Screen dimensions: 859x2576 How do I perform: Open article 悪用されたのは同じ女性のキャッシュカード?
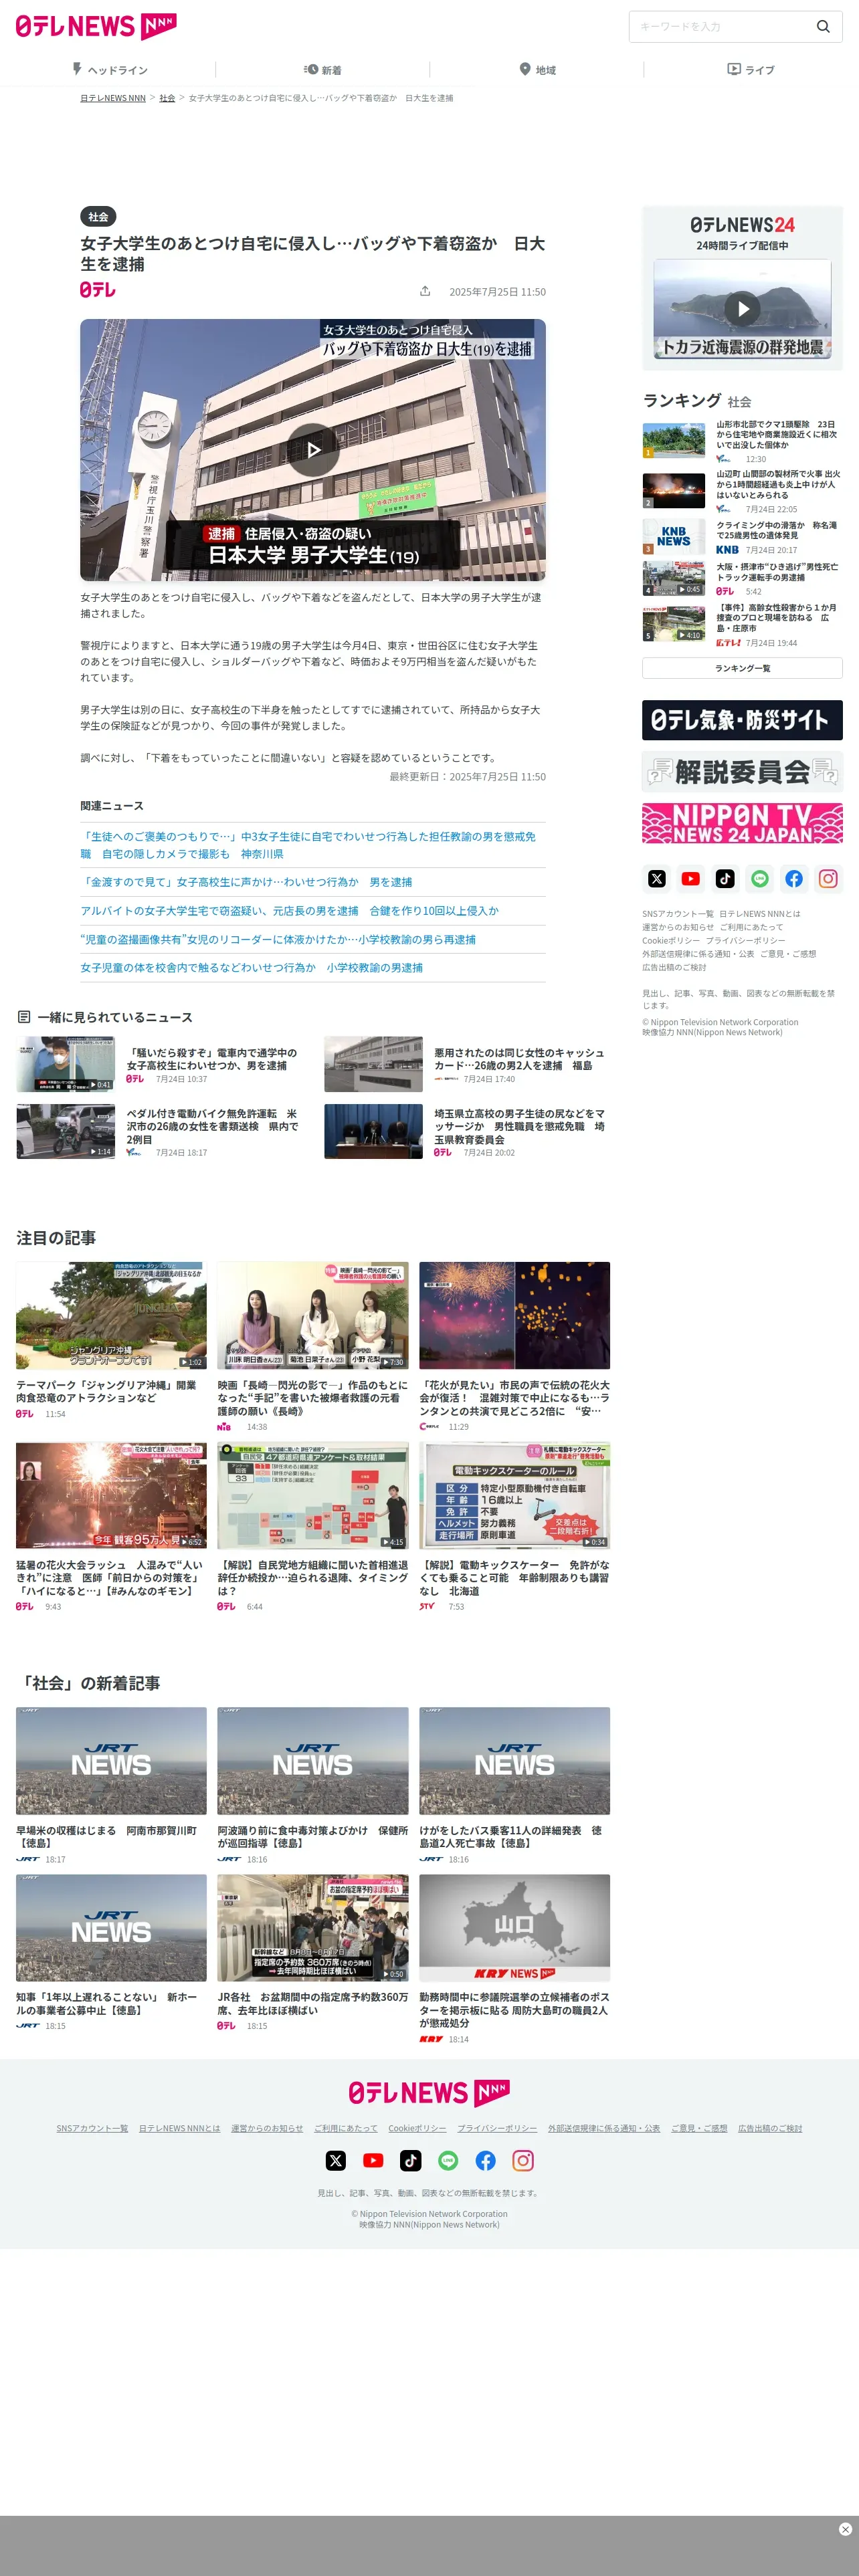tap(520, 1059)
